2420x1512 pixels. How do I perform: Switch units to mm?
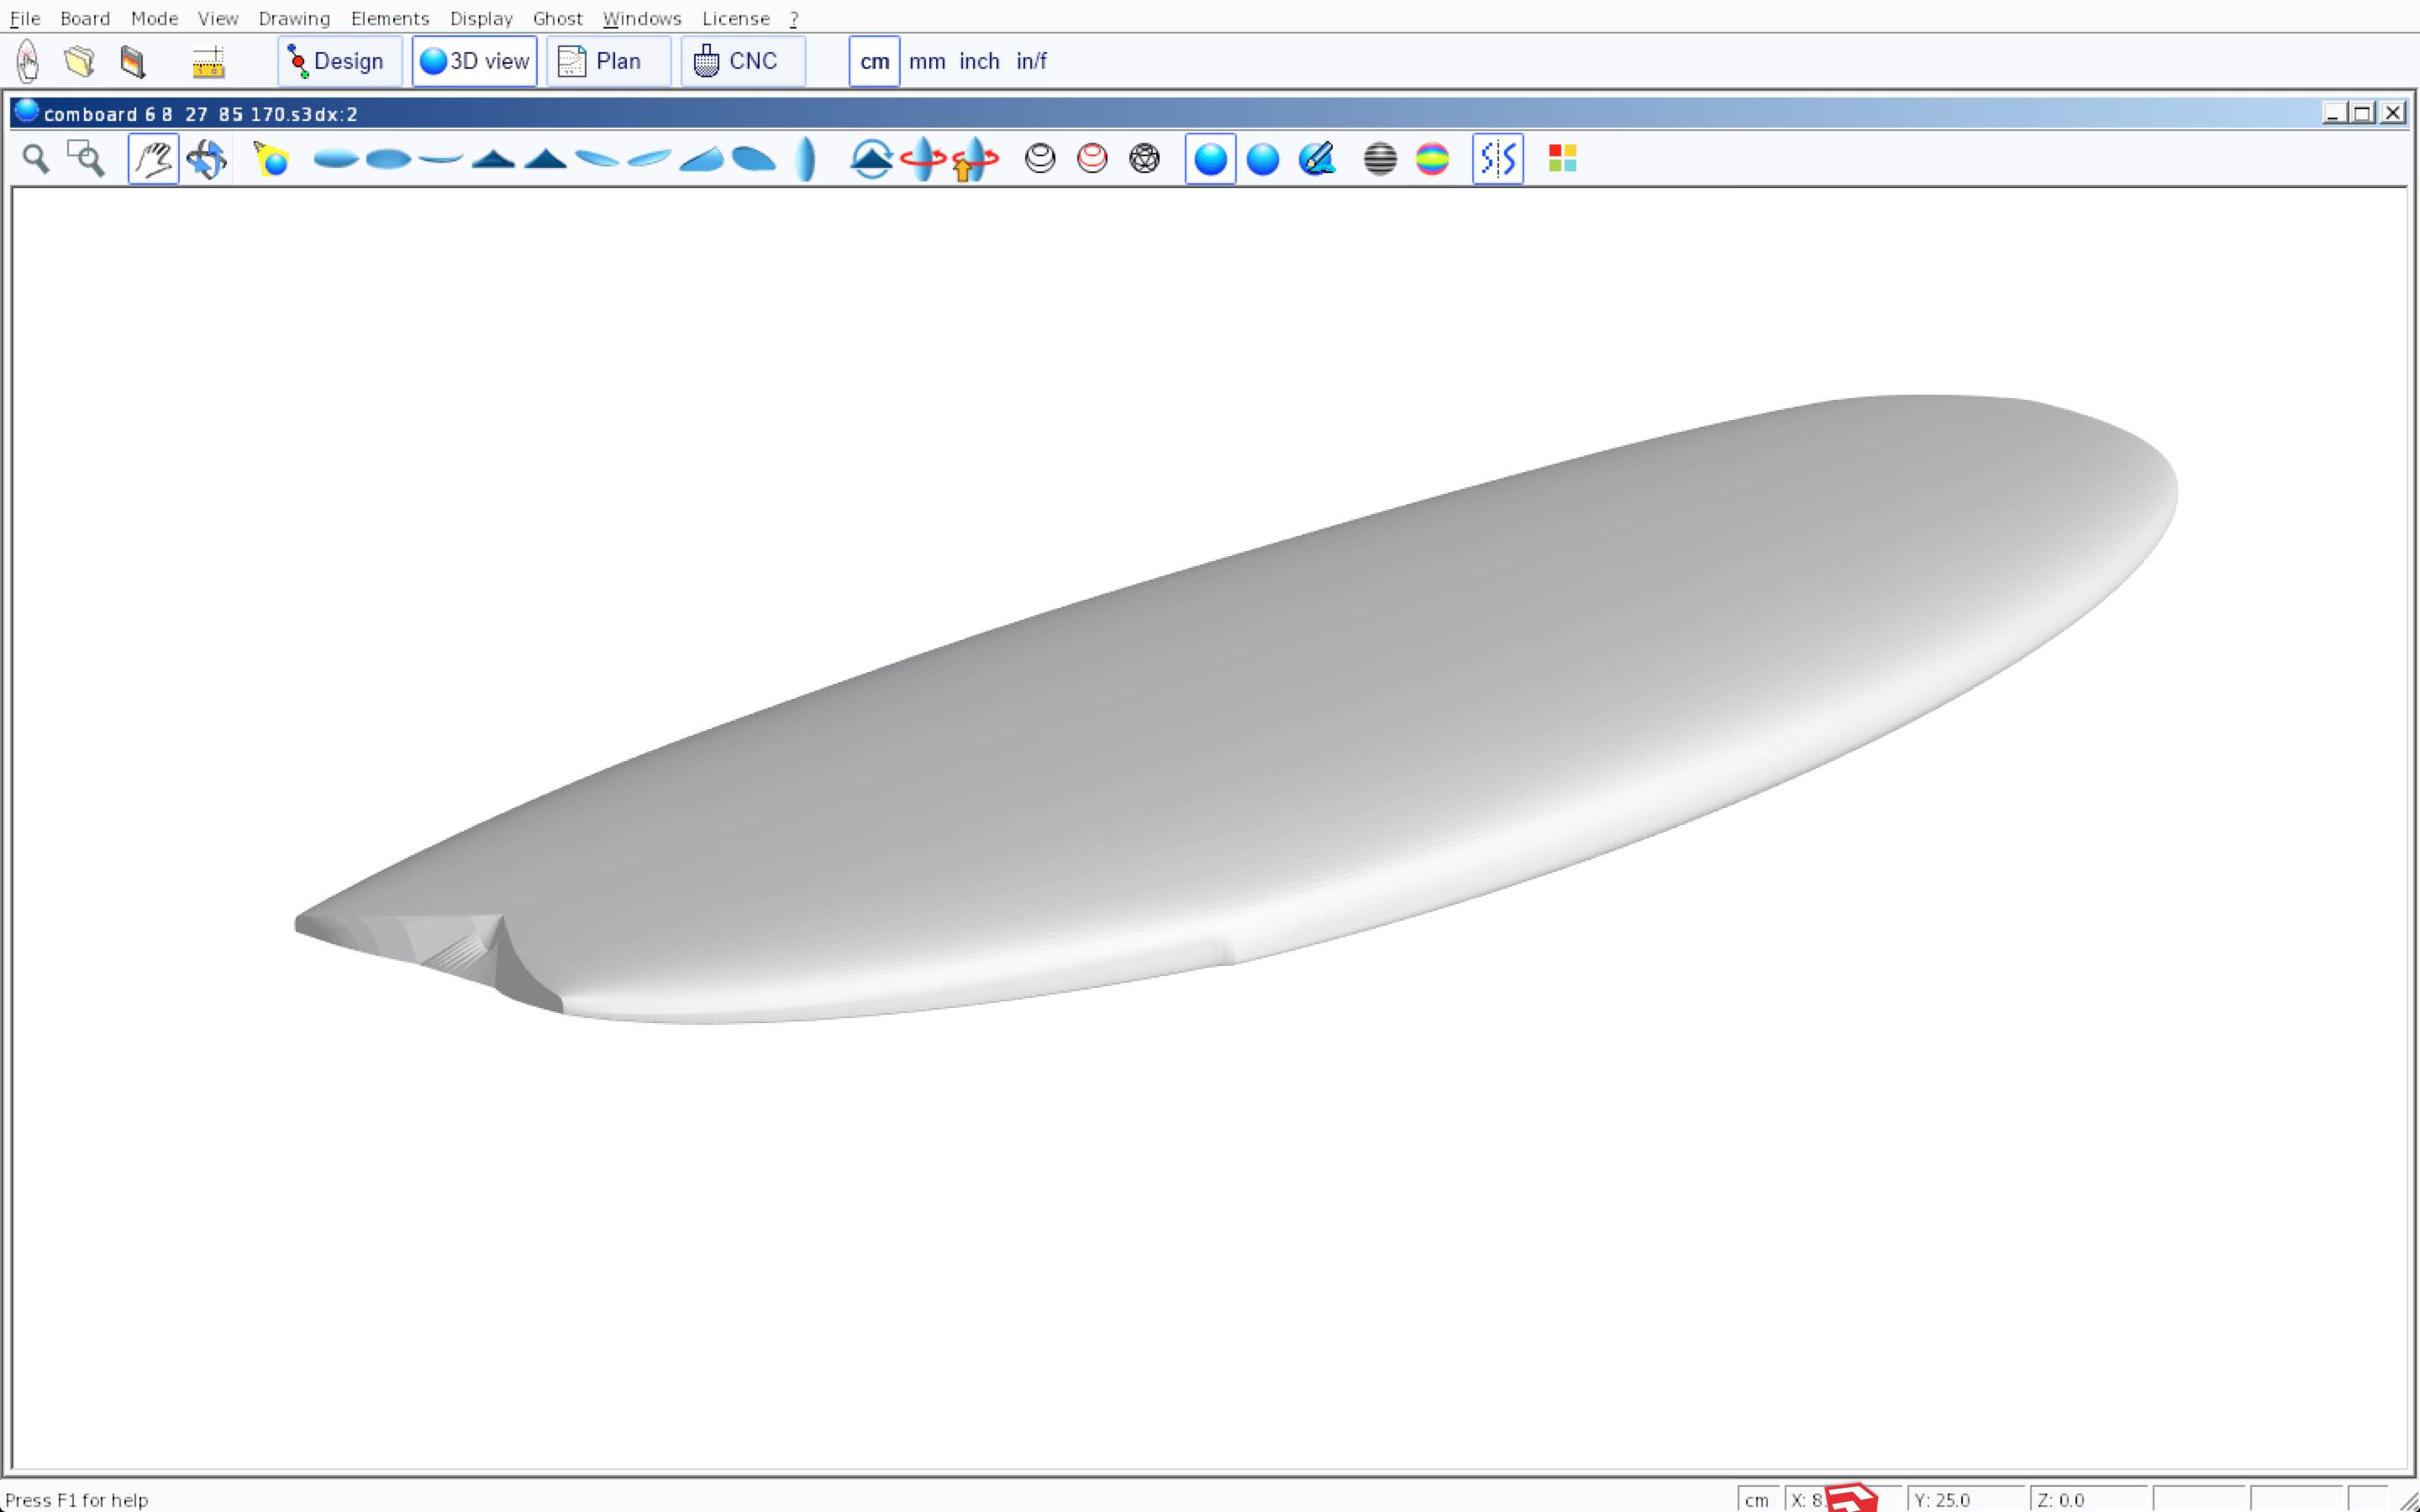point(927,62)
